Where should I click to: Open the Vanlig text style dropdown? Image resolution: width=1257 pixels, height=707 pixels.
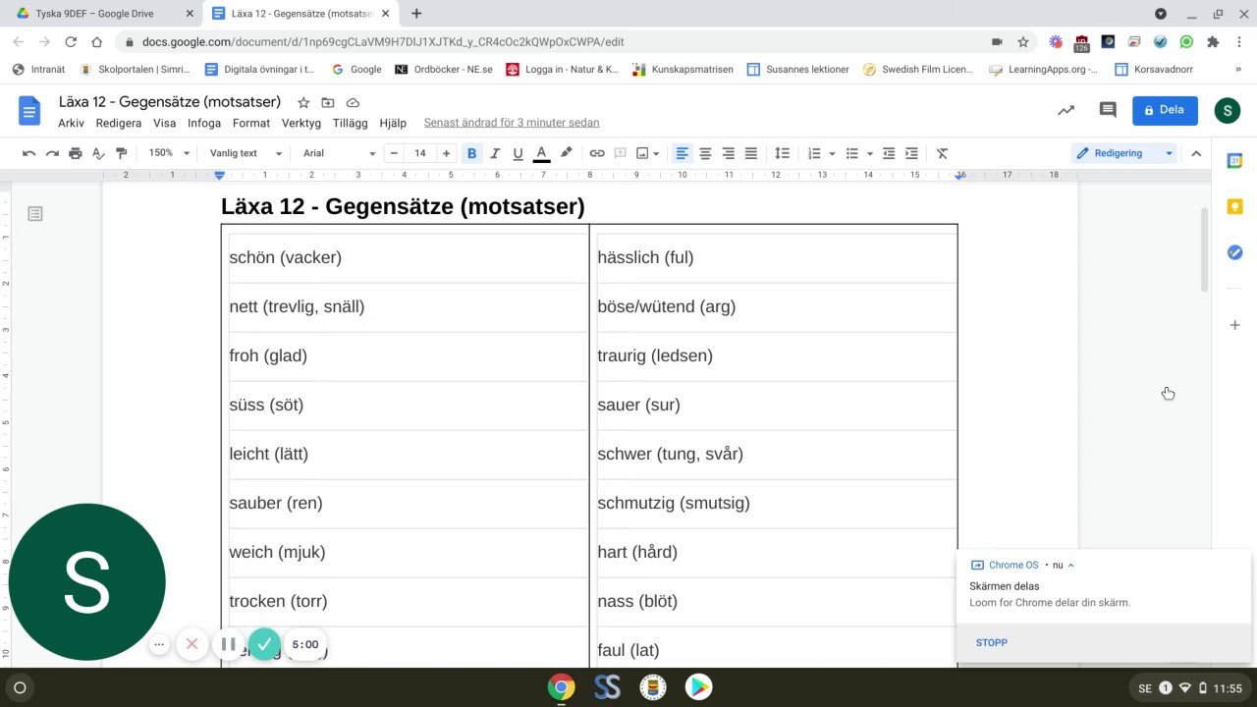tap(246, 153)
